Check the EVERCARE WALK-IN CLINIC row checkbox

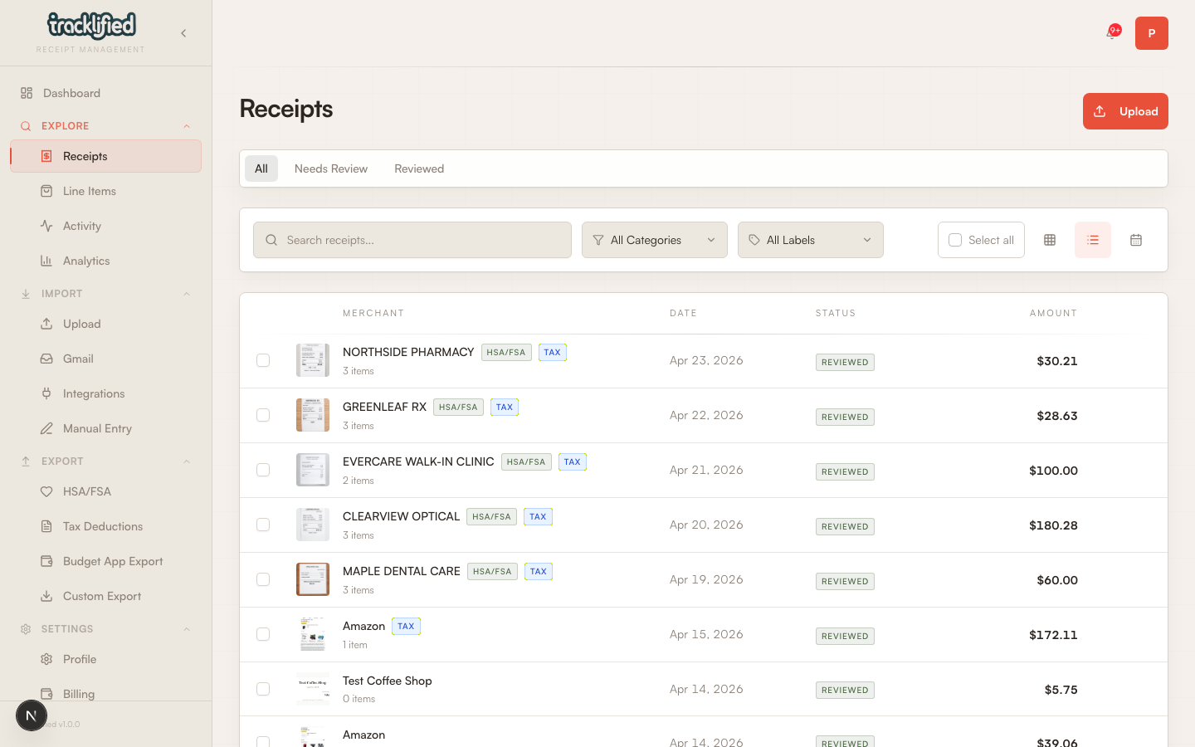coord(263,470)
